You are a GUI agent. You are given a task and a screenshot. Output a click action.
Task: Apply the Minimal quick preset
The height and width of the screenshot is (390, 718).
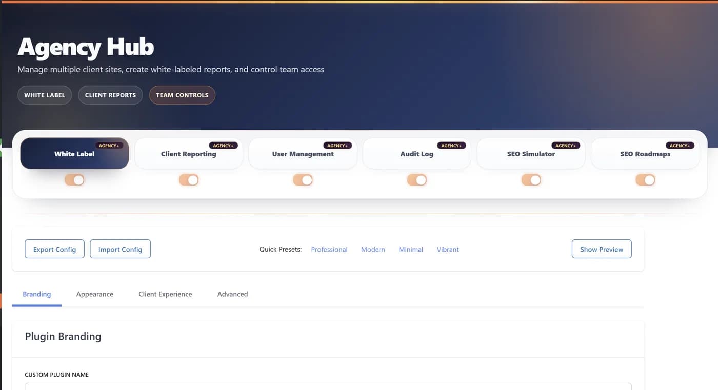click(x=411, y=250)
